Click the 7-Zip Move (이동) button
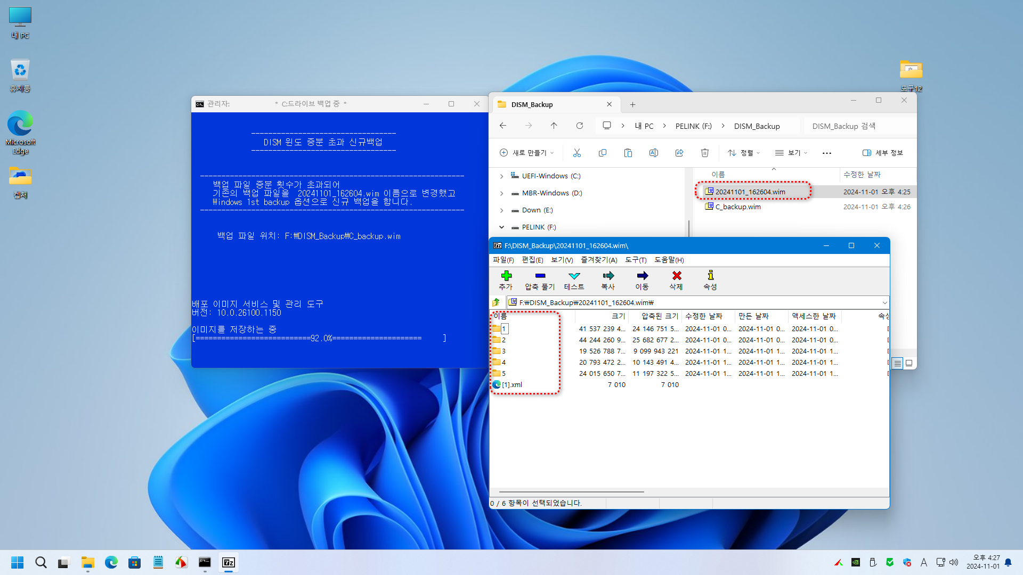 click(x=642, y=280)
